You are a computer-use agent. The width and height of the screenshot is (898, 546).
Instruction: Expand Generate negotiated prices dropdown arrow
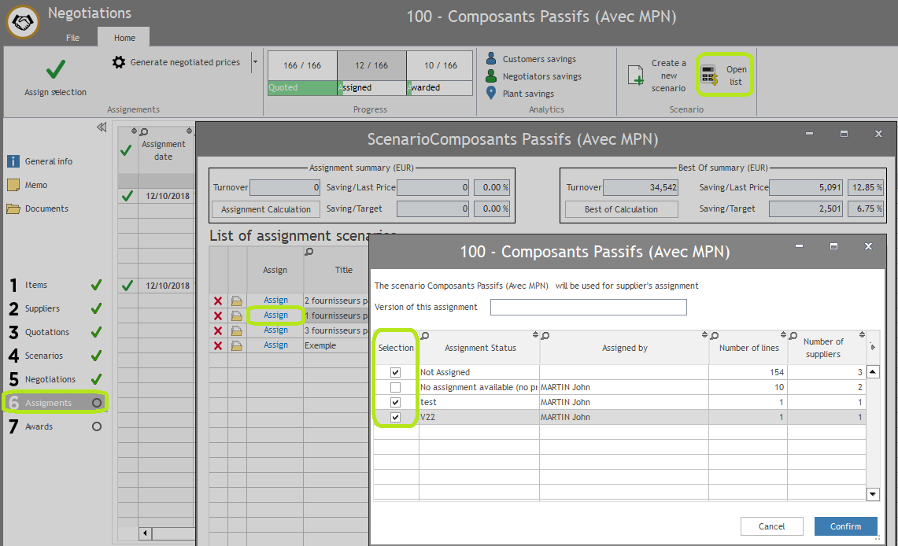[x=254, y=62]
